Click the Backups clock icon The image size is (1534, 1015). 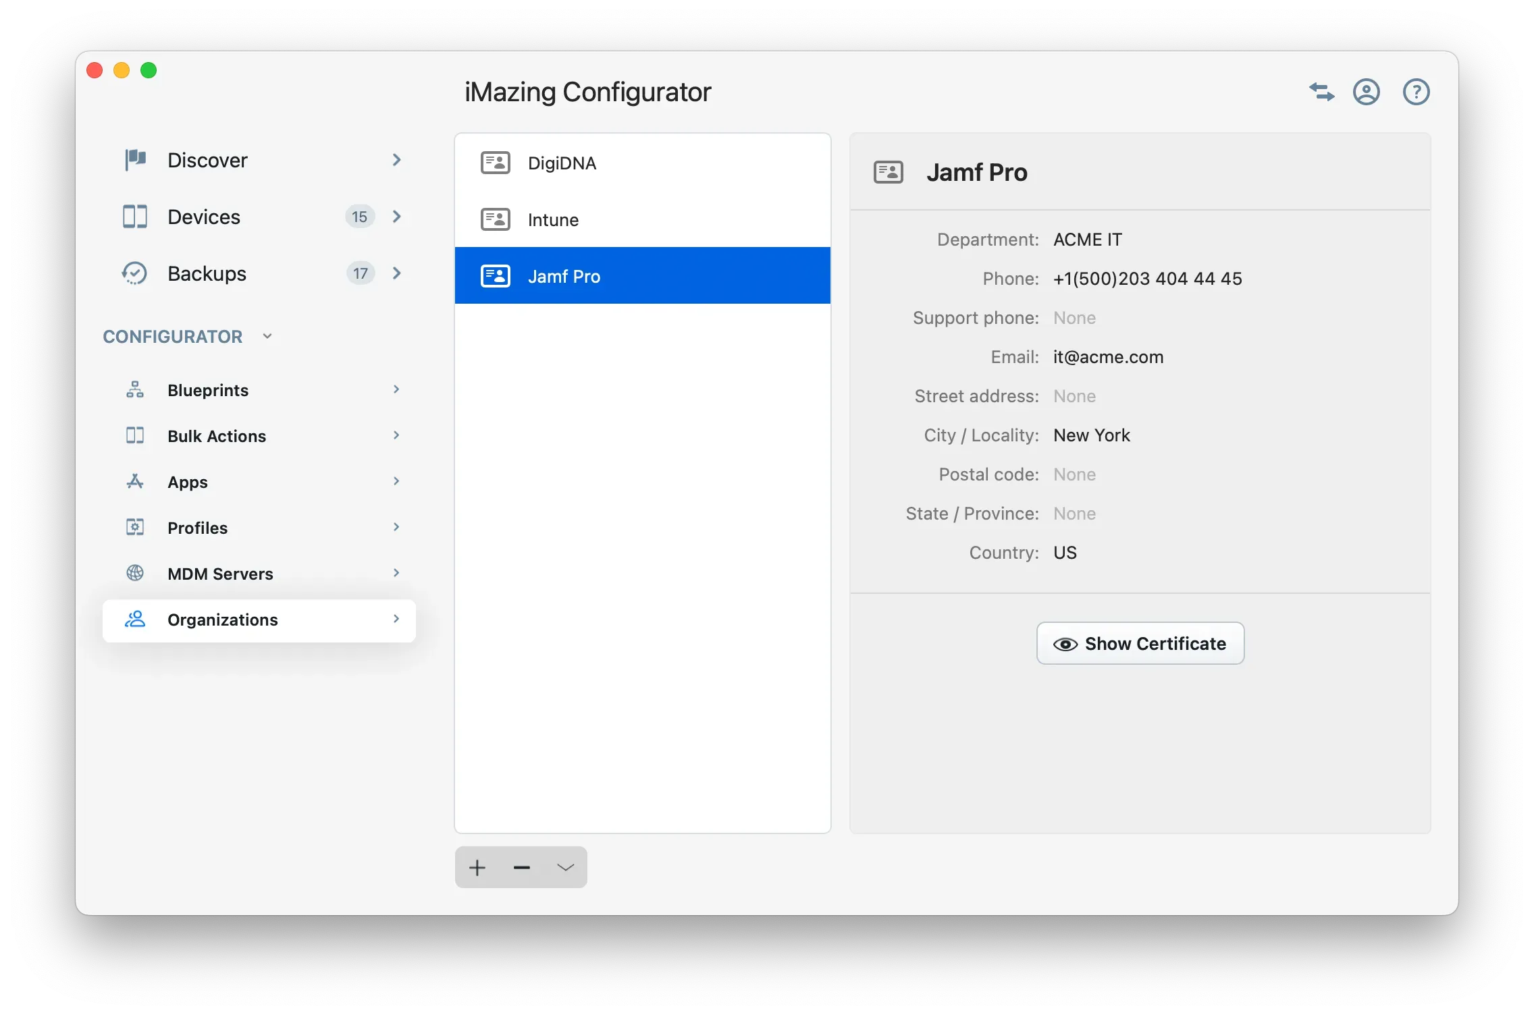134,273
